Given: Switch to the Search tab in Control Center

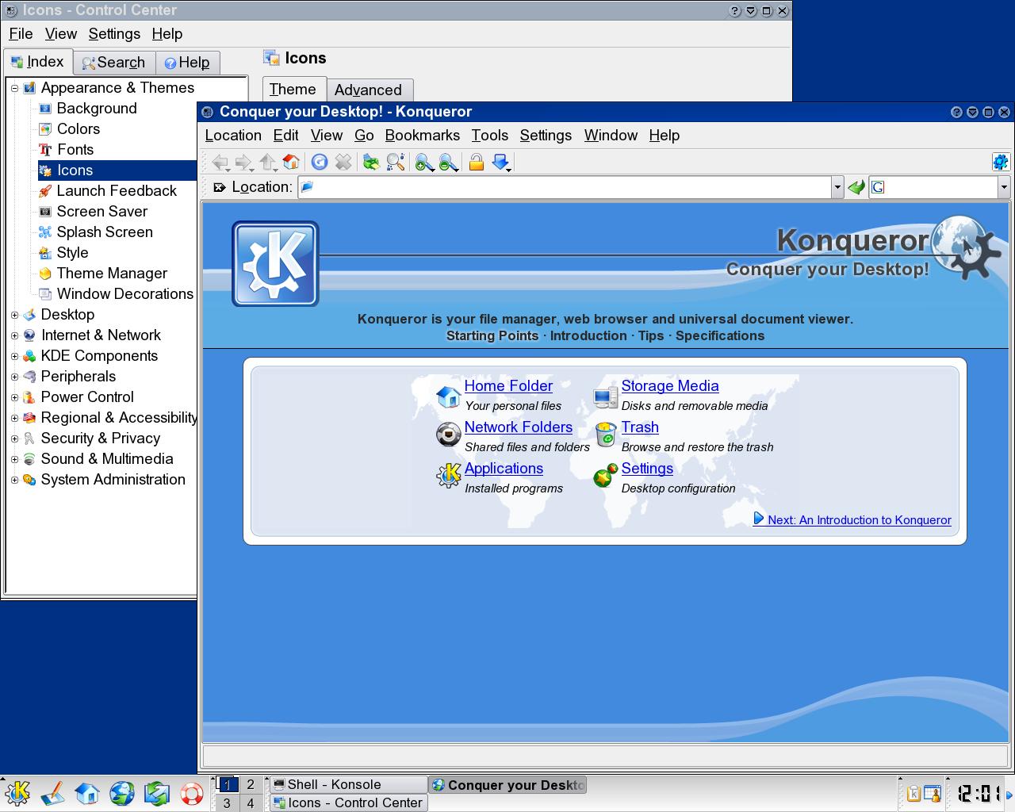Looking at the screenshot, I should point(114,63).
